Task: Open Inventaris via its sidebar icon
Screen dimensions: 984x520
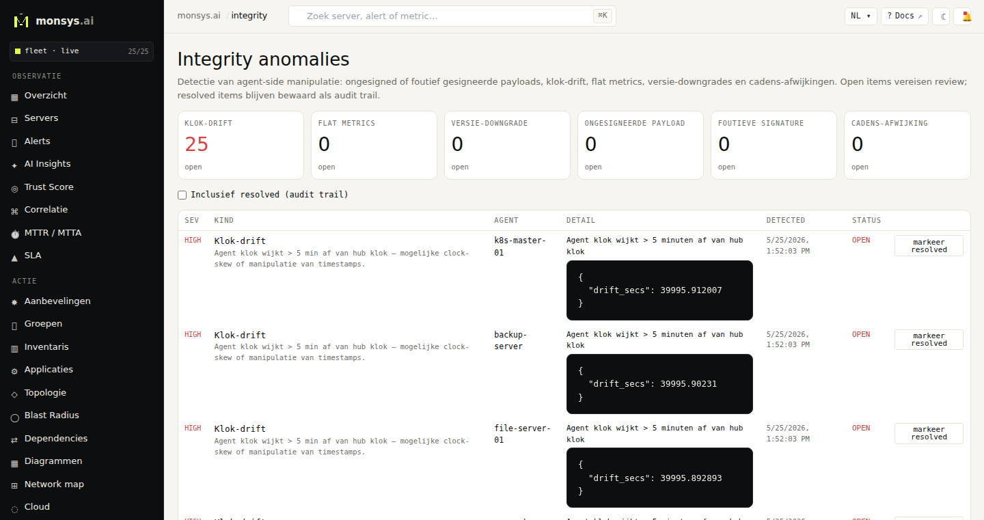Action: [x=15, y=348]
